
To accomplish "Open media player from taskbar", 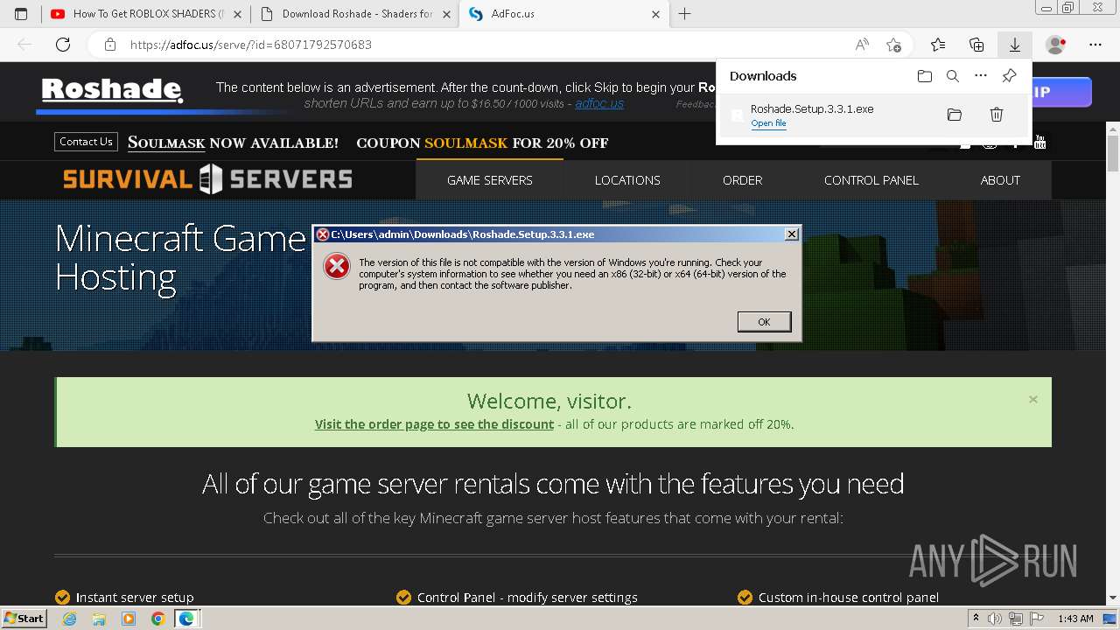I will [129, 619].
